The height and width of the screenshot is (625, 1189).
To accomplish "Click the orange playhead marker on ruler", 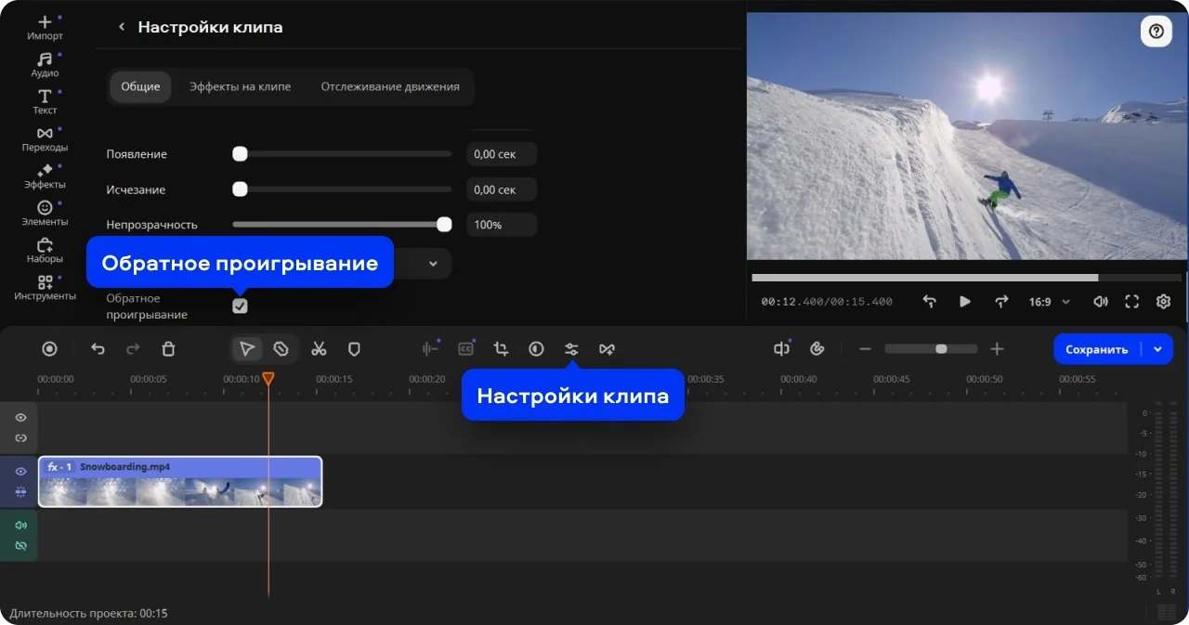I will tap(268, 379).
